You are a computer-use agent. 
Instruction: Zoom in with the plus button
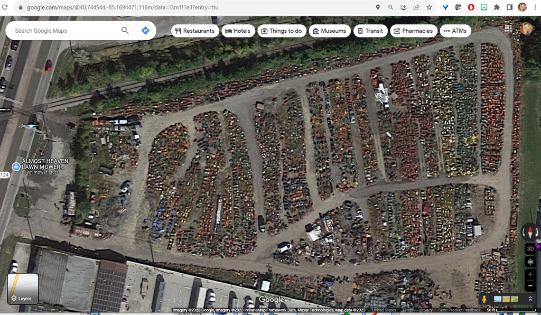point(530,275)
